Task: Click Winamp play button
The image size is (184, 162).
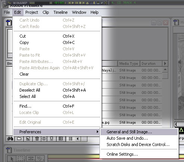Action: tap(73, 3)
